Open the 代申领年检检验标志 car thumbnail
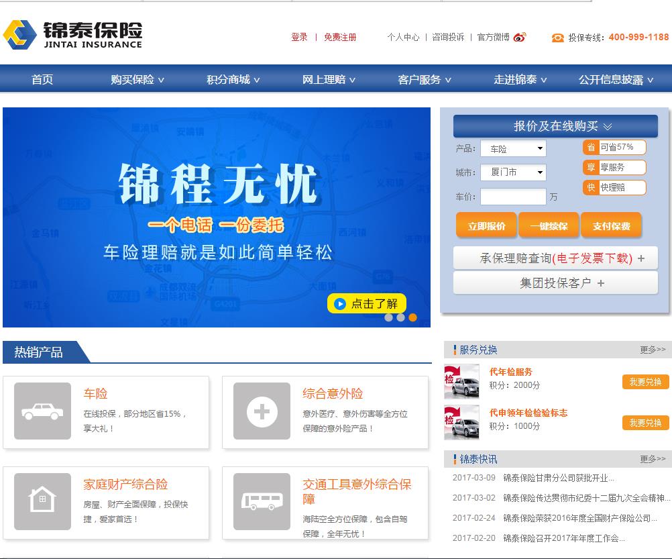Screen dimensions: 672x559 coord(461,422)
